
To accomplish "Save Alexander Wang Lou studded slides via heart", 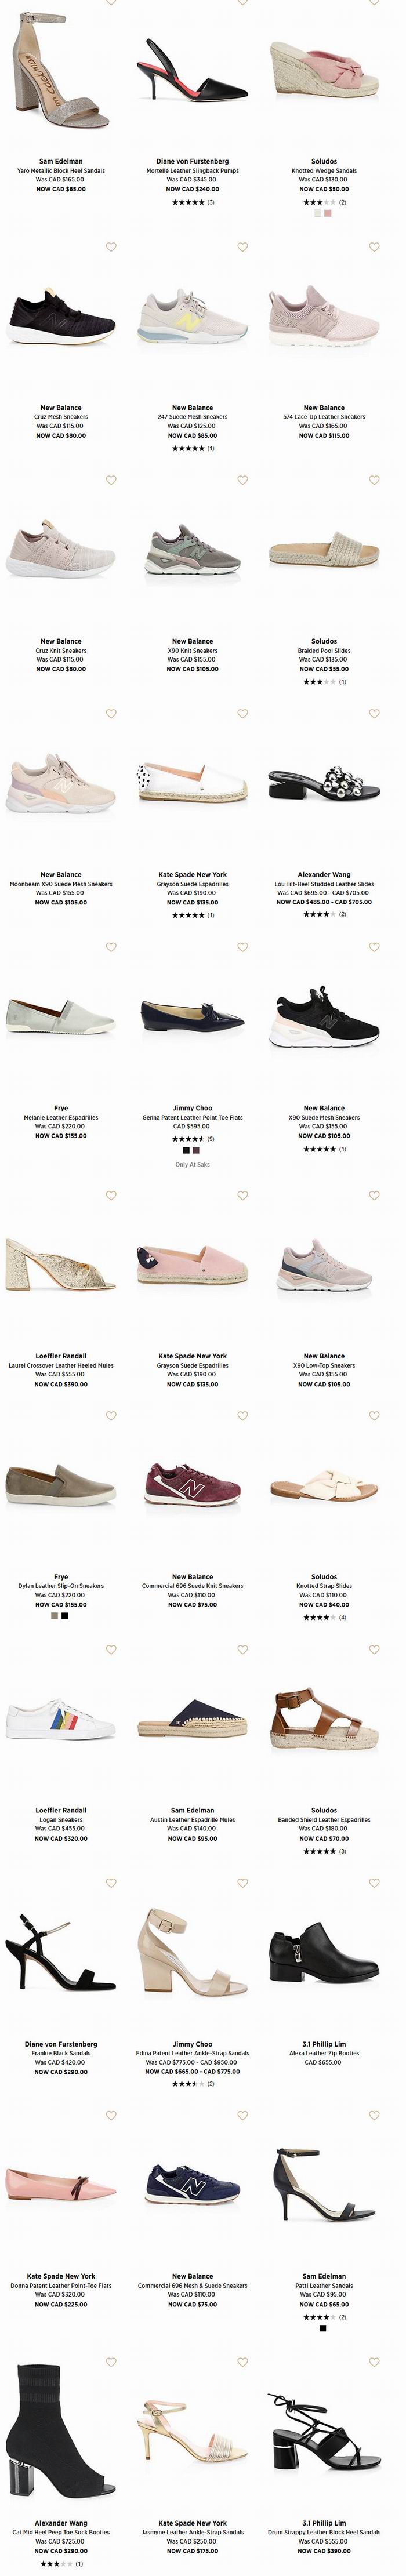I will coord(374,714).
